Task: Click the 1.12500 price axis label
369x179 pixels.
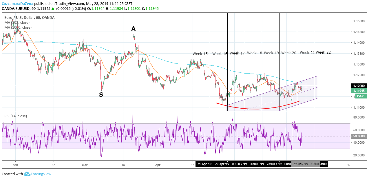Action: click(359, 75)
